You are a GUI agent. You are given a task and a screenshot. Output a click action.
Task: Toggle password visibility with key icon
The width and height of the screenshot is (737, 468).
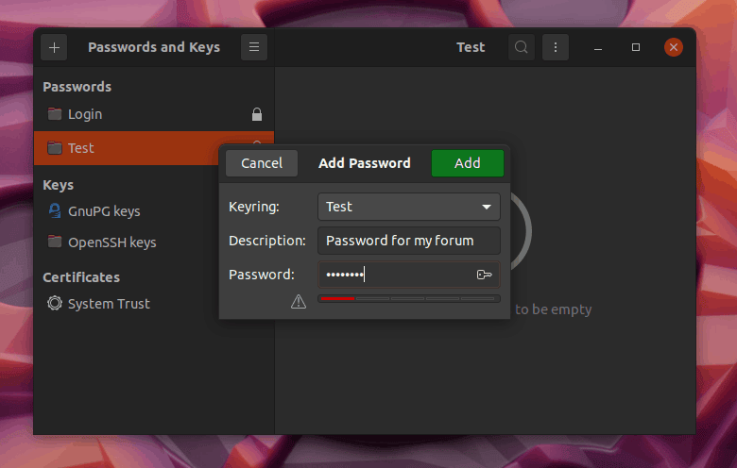(485, 275)
